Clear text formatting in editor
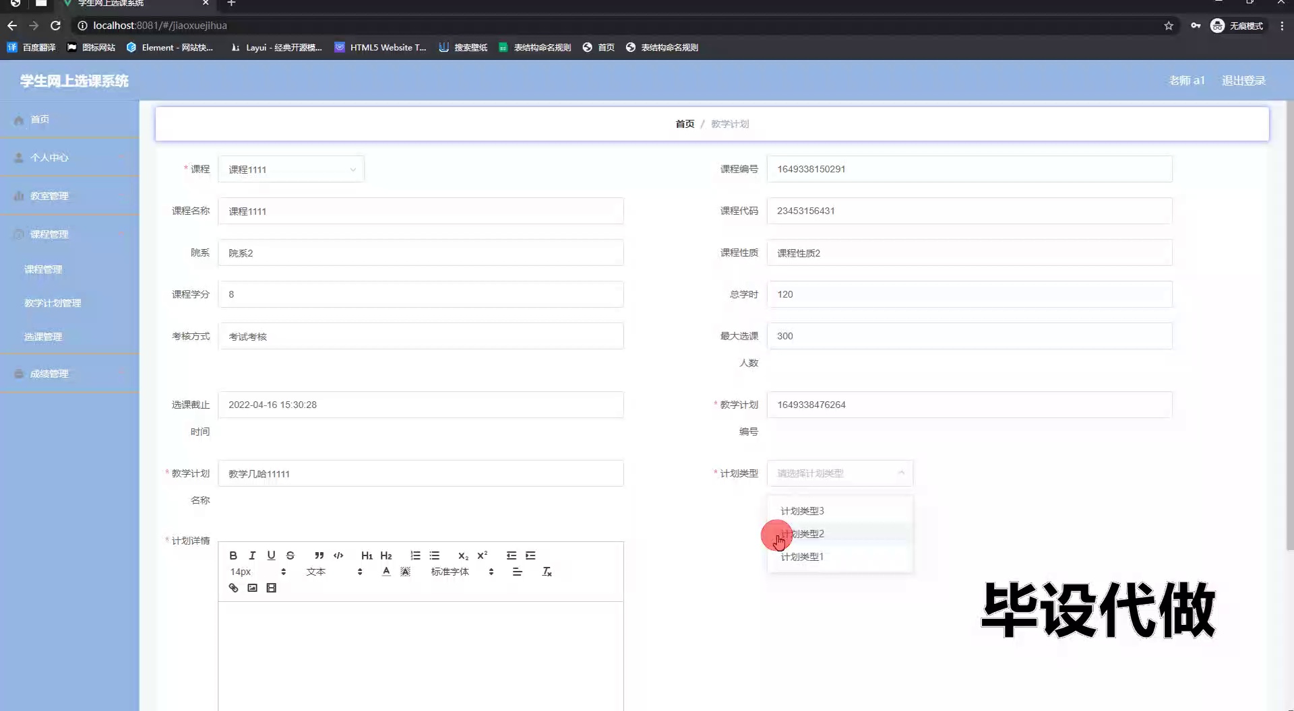Viewport: 1294px width, 711px height. pyautogui.click(x=547, y=572)
